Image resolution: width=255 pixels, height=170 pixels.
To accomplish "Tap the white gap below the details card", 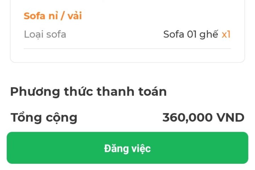I will (x=127, y=72).
